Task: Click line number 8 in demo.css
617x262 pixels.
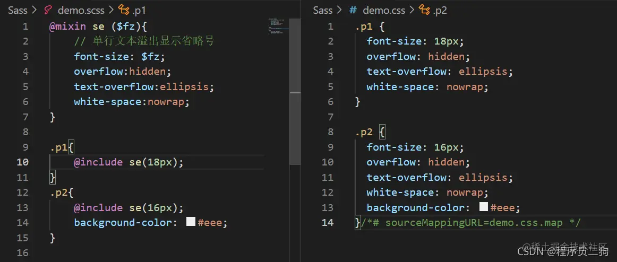Action: (330, 132)
